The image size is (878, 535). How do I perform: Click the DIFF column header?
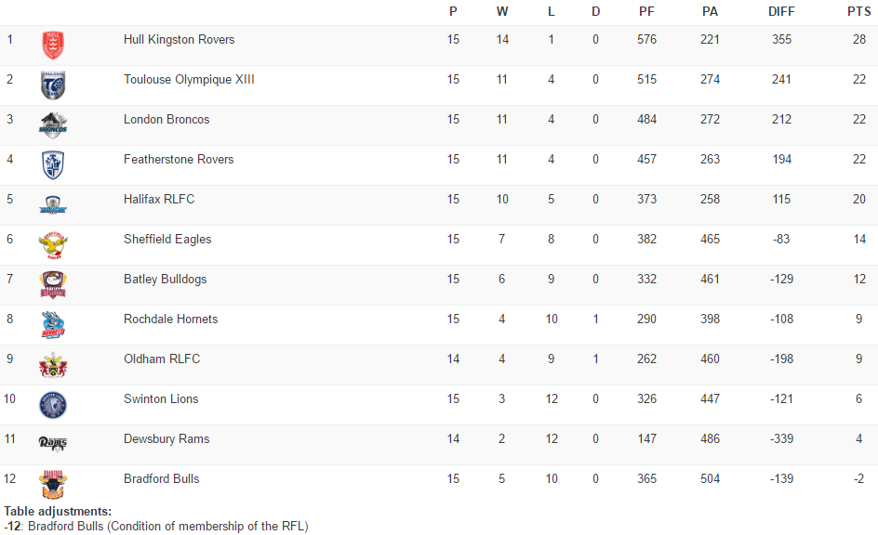[x=781, y=11]
